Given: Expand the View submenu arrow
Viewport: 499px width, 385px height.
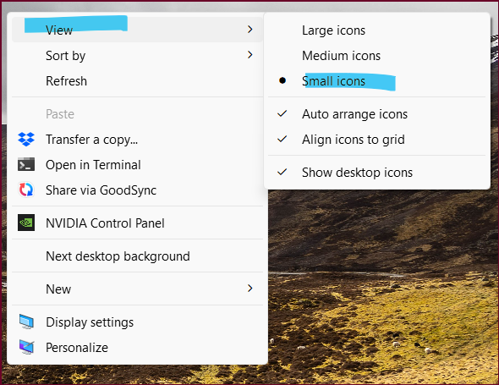Looking at the screenshot, I should click(x=250, y=30).
